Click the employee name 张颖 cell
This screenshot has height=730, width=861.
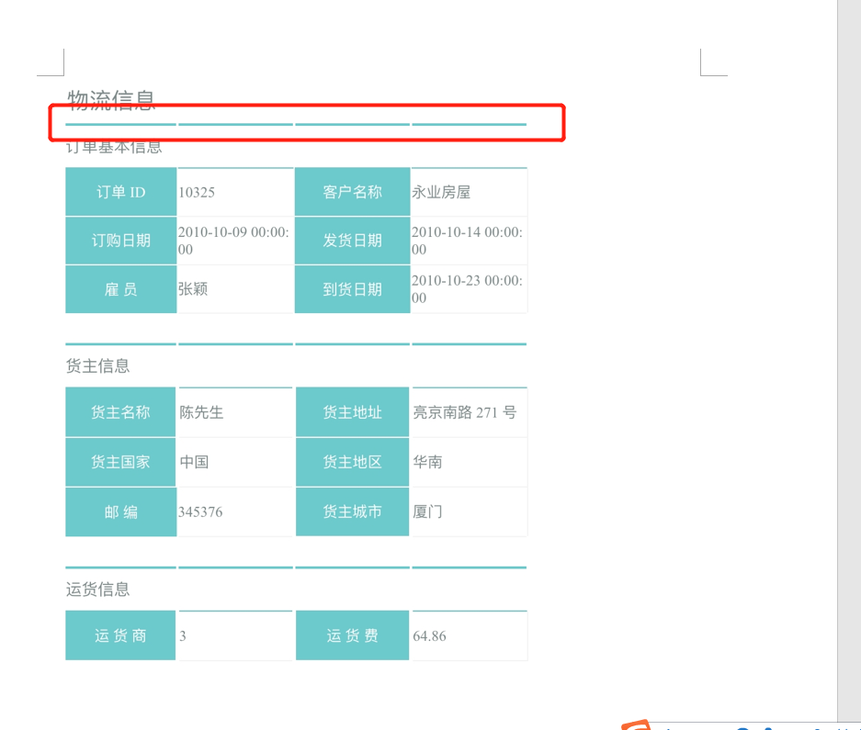[235, 289]
